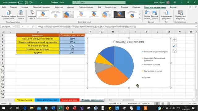Open the Undo history dropdown arrow
Screen dimensions: 198x111
click(33, 2)
